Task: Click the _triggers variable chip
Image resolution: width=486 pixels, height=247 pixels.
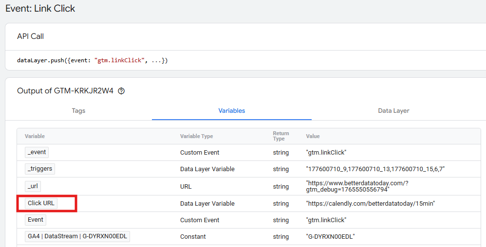Action: tap(40, 169)
